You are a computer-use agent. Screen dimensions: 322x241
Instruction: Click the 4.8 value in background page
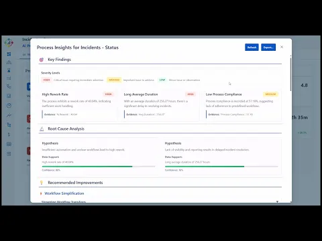coord(304,85)
